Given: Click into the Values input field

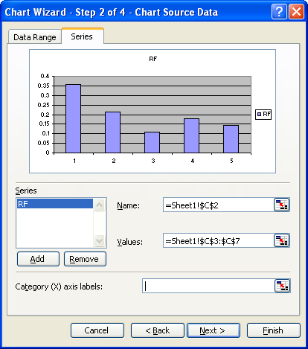Looking at the screenshot, I should (x=219, y=240).
